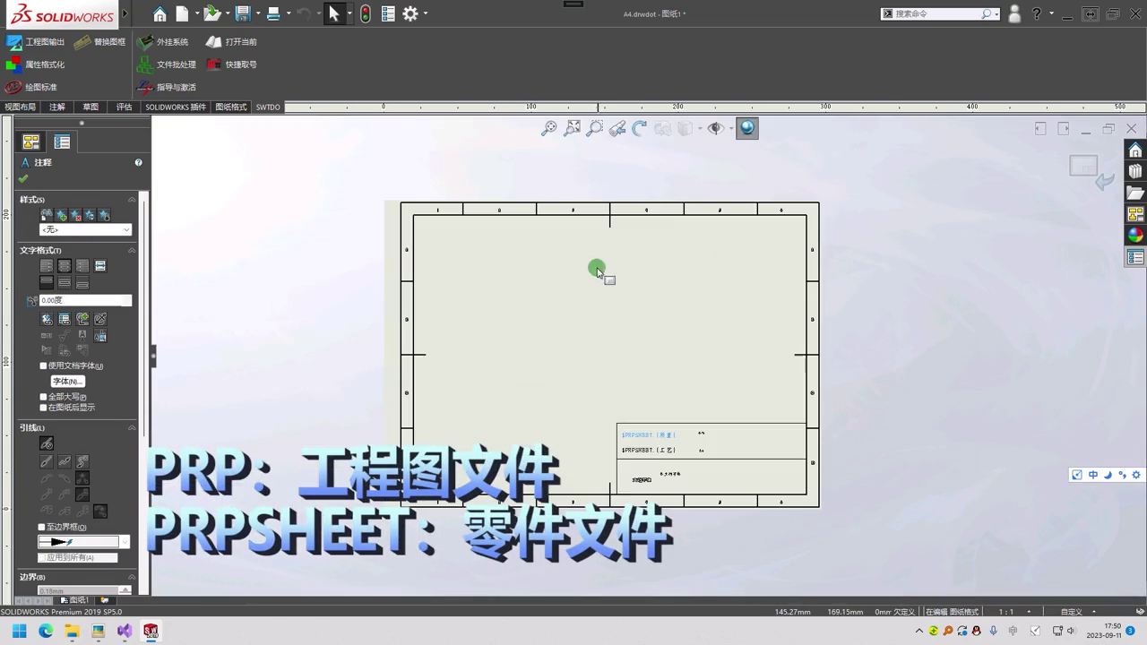This screenshot has width=1147, height=645.
Task: Click the 字体 font button
Action: coord(67,382)
